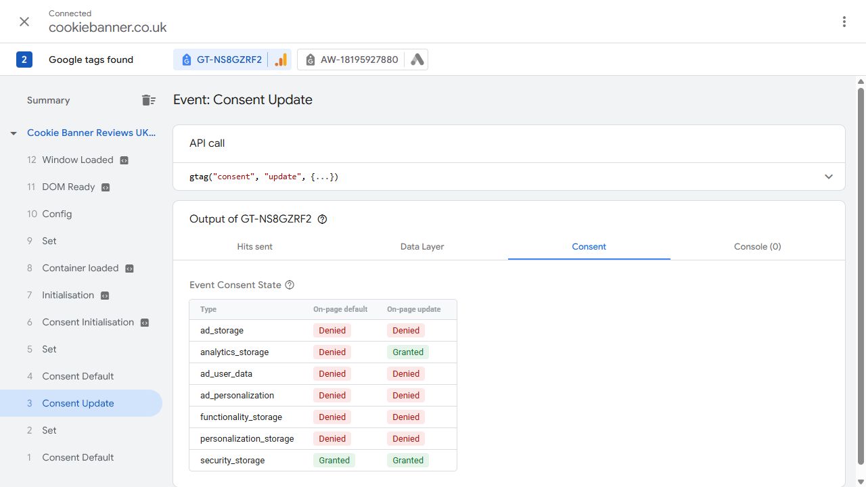Click the code badge beside Consent Initialisation
Viewport: 866px width, 487px height.
click(x=145, y=323)
